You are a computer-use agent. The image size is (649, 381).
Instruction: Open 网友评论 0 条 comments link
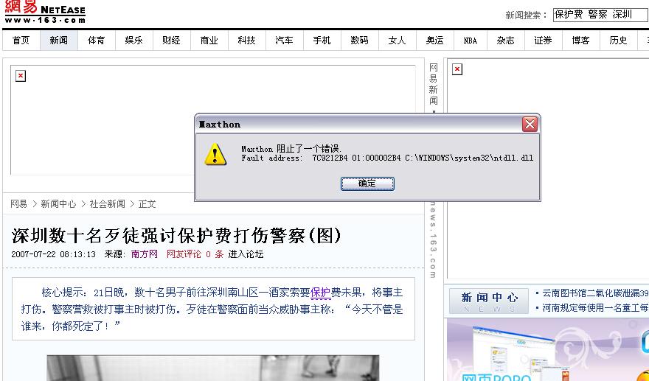195,254
